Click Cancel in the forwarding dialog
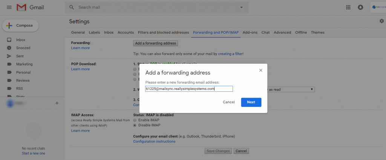Screen dimensions: 386x160 (229, 102)
